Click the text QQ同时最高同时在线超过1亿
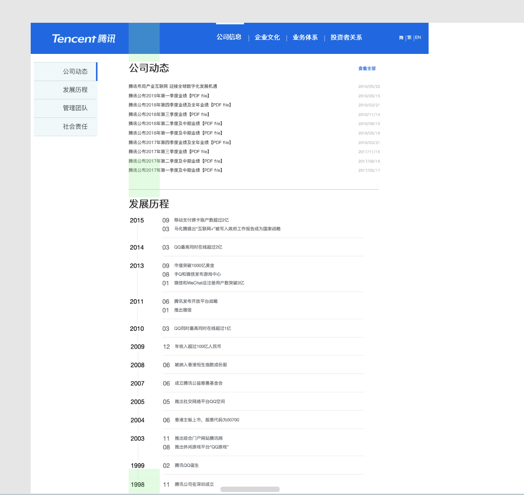 click(202, 328)
